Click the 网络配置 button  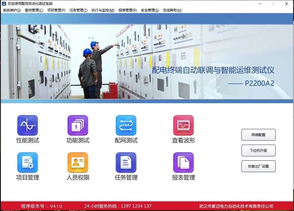click(258, 135)
